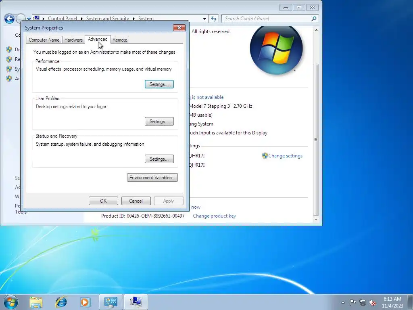This screenshot has width=413, height=310.
Task: Switch to the Hardware tab
Action: click(73, 40)
